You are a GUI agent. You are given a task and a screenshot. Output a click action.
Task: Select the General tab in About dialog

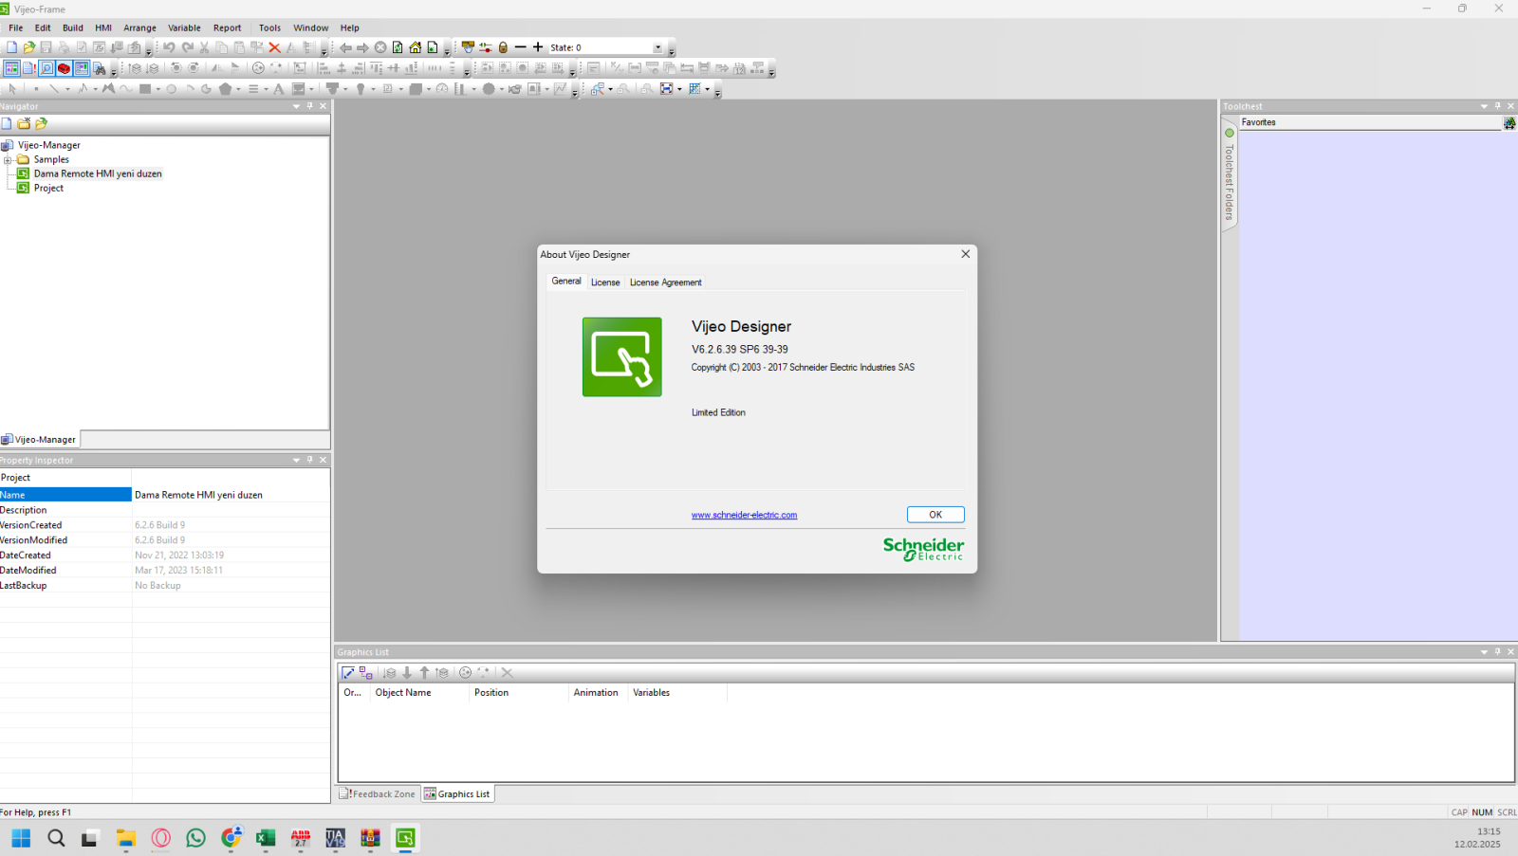(x=566, y=281)
